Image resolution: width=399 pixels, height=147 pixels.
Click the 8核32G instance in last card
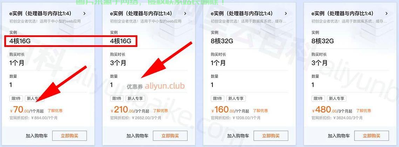pyautogui.click(x=323, y=41)
